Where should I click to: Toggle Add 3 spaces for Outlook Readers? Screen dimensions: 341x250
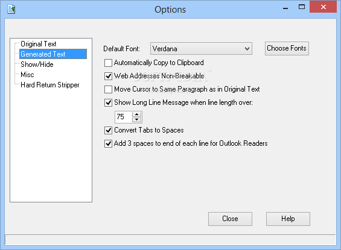(x=108, y=143)
